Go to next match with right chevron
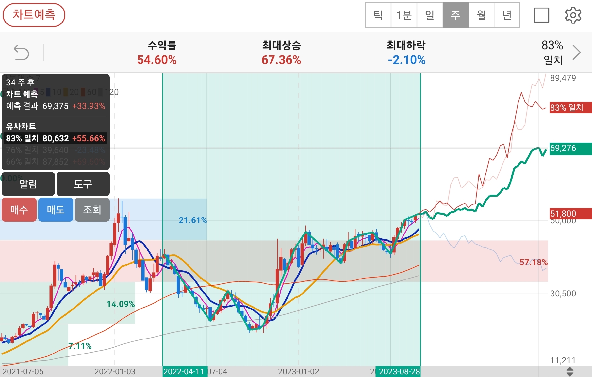 (x=577, y=53)
